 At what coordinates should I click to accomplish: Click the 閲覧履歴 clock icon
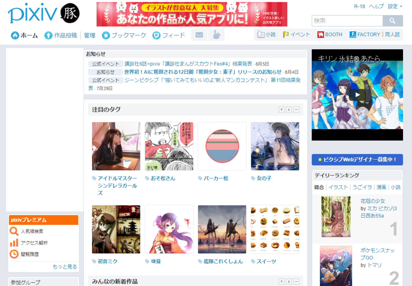tap(14, 254)
